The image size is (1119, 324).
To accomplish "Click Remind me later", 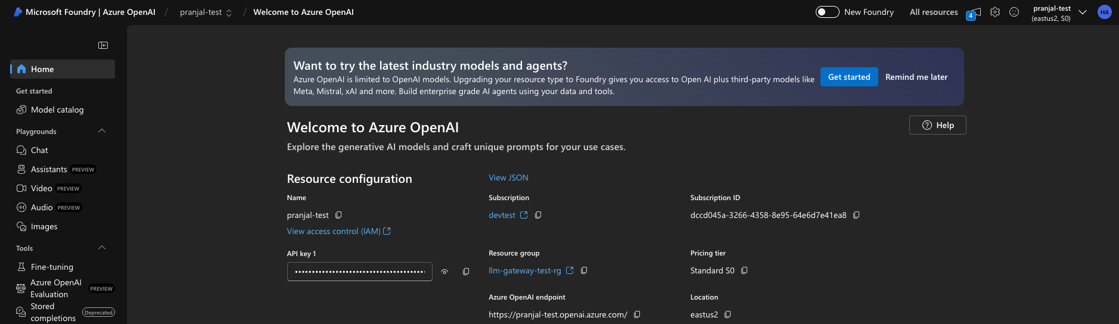I will [916, 77].
